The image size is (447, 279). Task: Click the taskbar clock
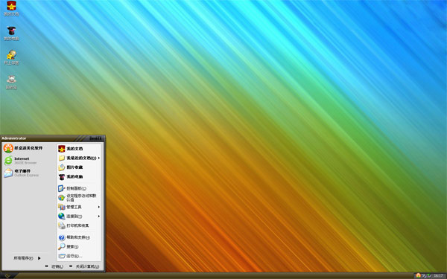coord(438,275)
